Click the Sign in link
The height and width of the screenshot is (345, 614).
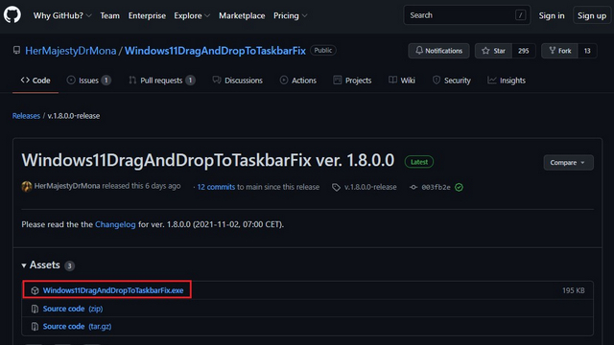552,15
